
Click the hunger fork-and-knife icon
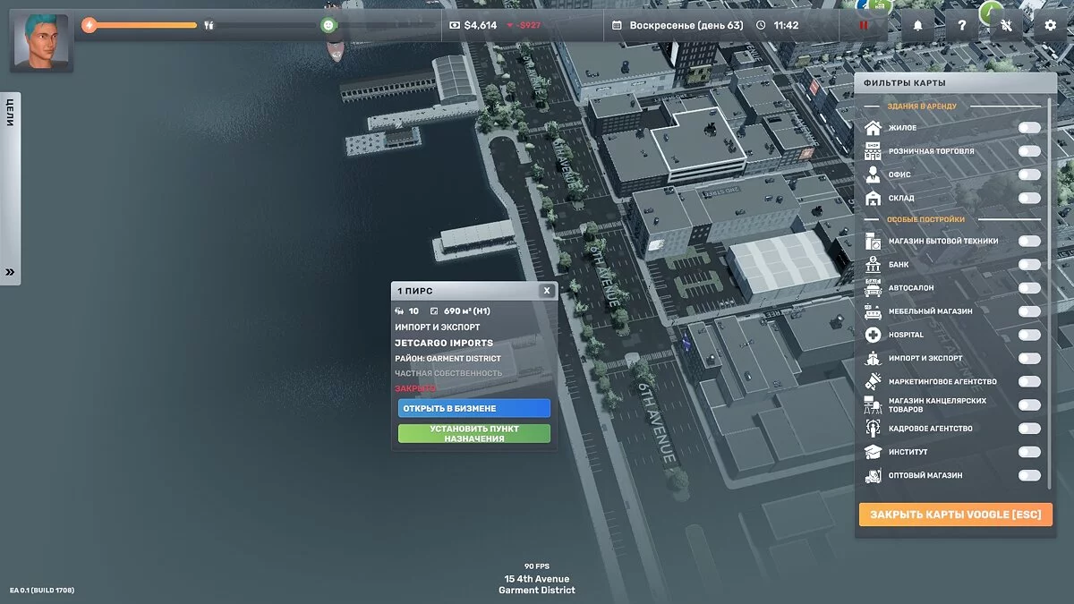tap(209, 25)
